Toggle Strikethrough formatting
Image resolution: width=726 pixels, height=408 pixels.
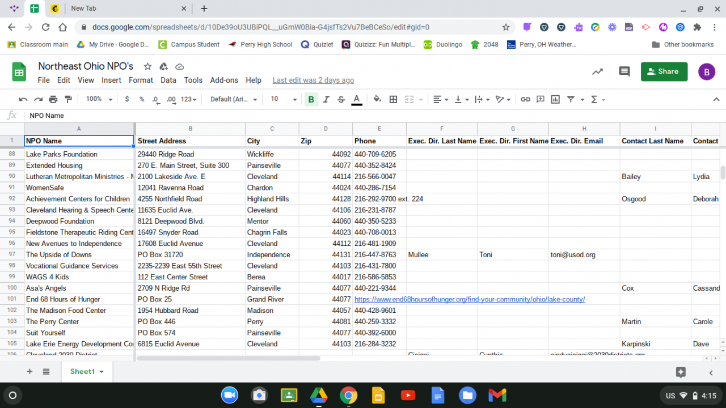click(341, 99)
